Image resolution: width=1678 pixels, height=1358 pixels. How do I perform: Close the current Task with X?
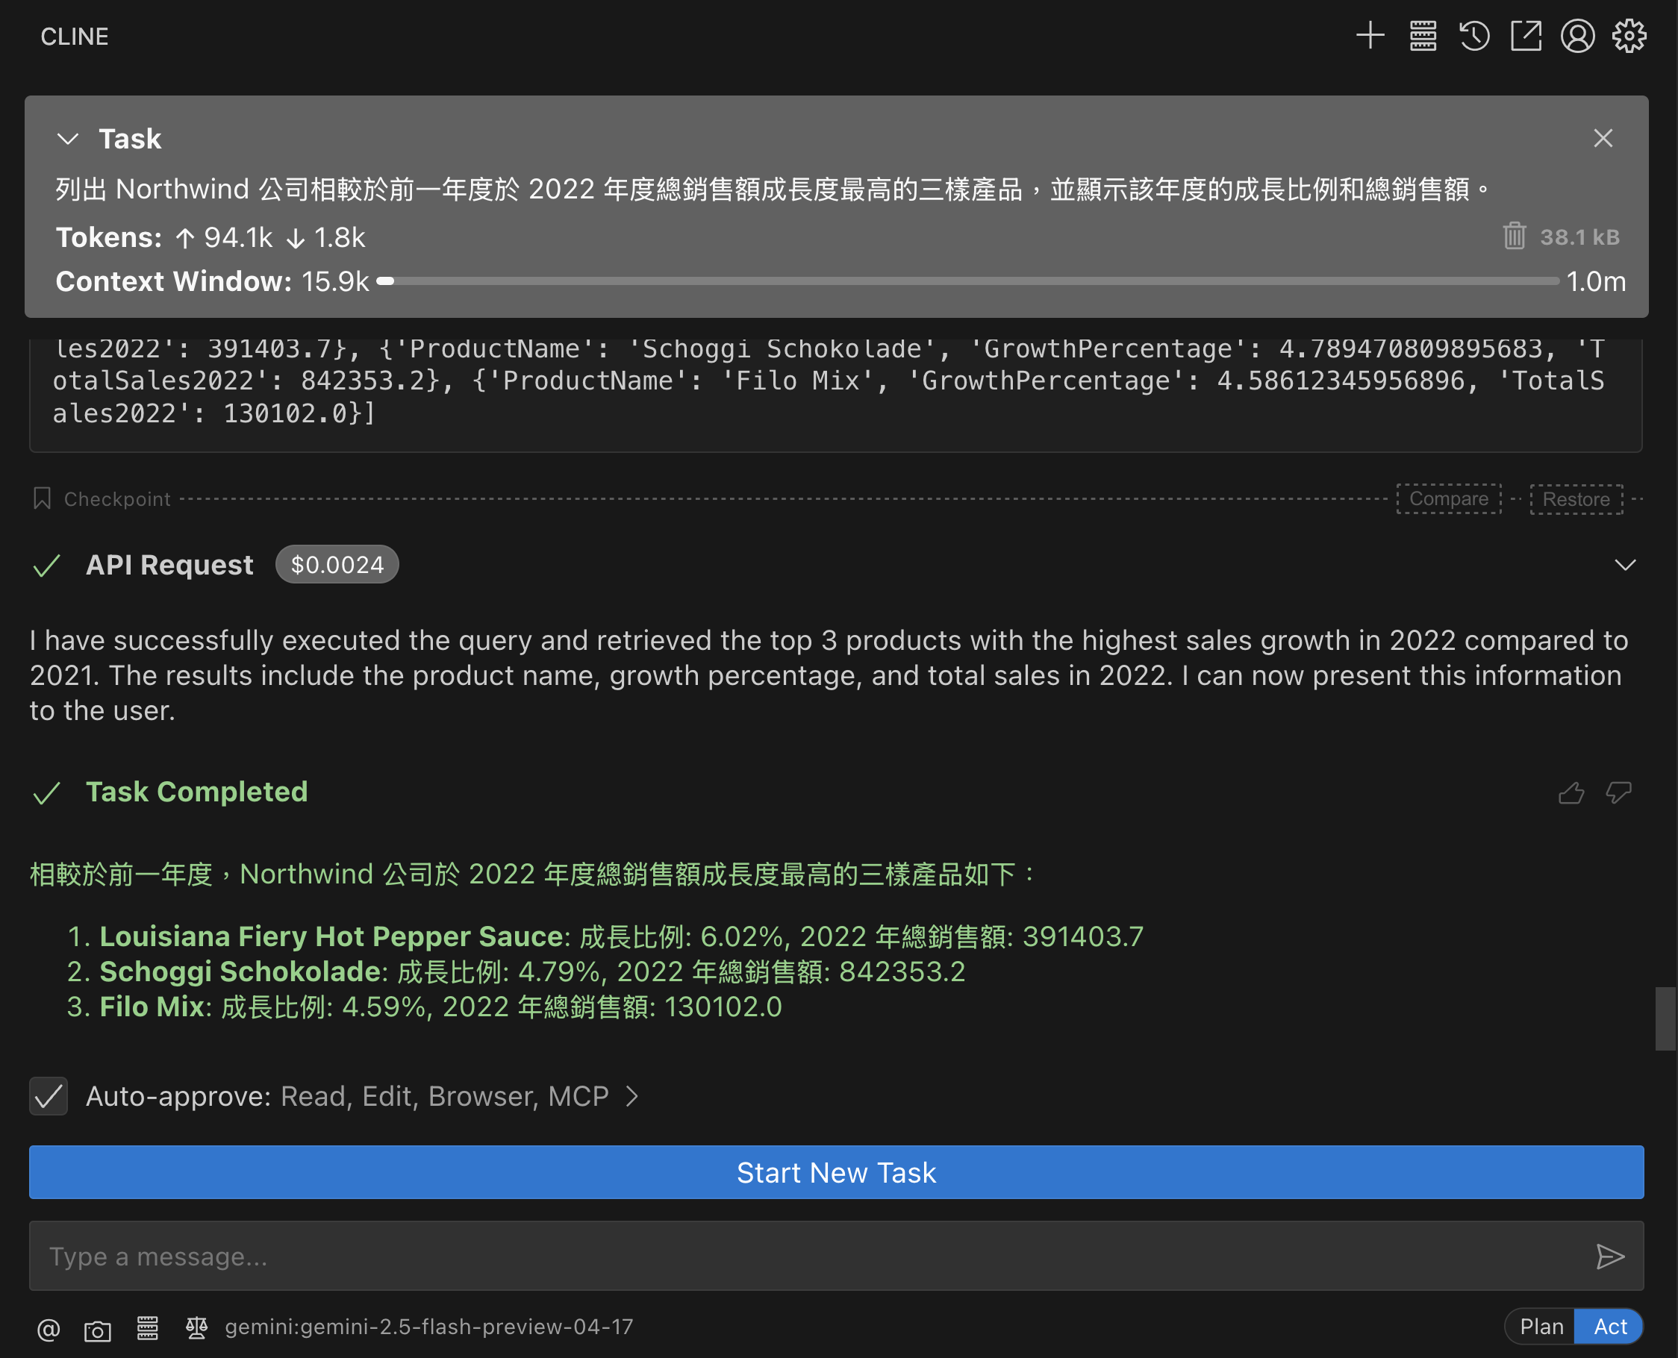pyautogui.click(x=1603, y=139)
